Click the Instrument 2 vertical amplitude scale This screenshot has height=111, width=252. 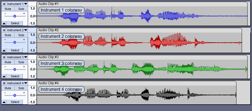(x=32, y=43)
